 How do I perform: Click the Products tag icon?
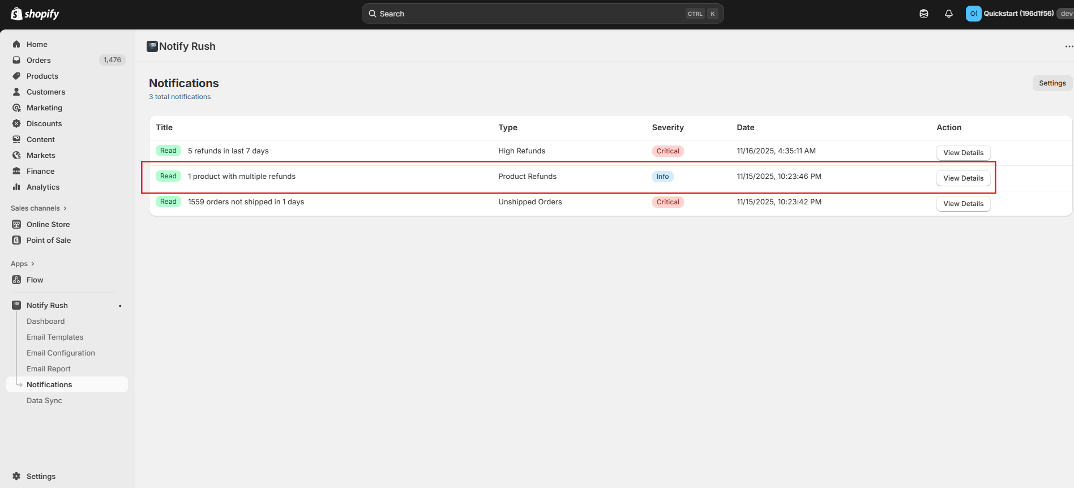(16, 76)
